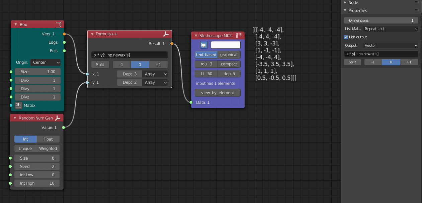
Task: Click the x Dept 3 field
Action: tap(130, 74)
